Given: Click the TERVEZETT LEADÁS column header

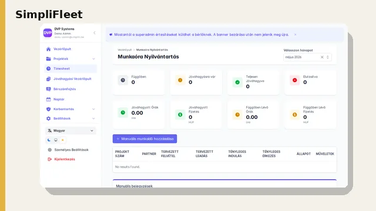Looking at the screenshot, I should point(204,154).
